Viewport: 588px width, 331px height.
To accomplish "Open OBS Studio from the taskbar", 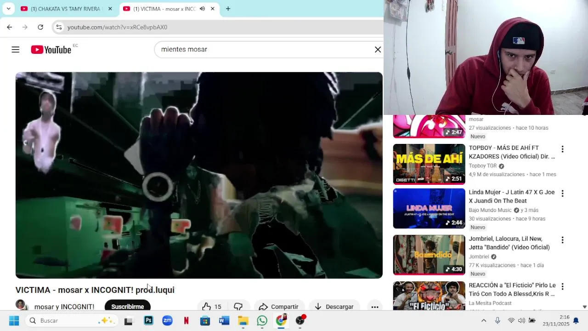I will coord(300,320).
